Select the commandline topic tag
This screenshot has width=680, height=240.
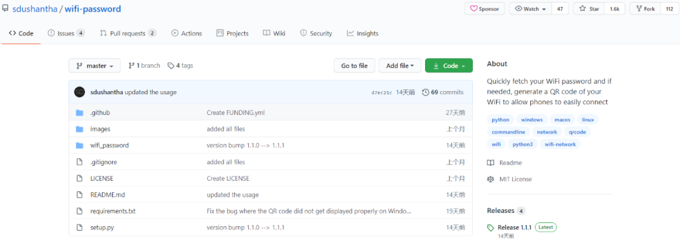[x=508, y=132]
